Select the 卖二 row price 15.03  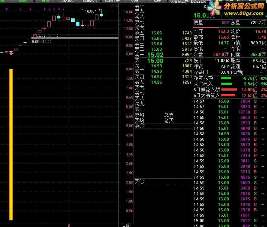[156, 49]
